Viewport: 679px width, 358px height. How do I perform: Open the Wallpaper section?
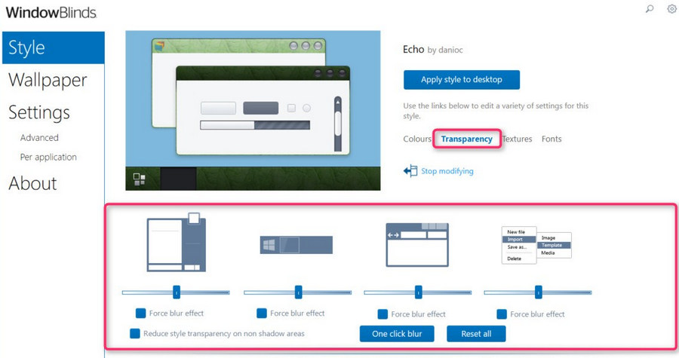[48, 80]
